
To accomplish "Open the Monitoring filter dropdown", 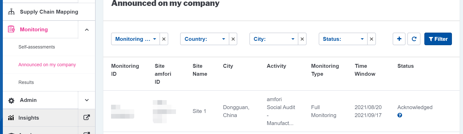I will tap(136, 39).
